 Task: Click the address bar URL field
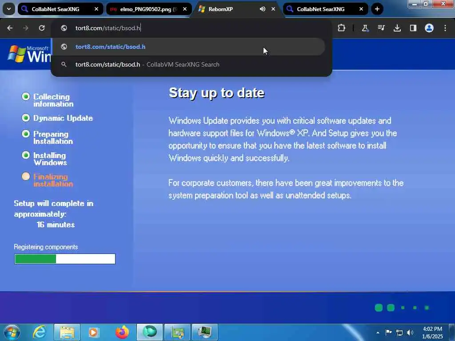click(192, 28)
